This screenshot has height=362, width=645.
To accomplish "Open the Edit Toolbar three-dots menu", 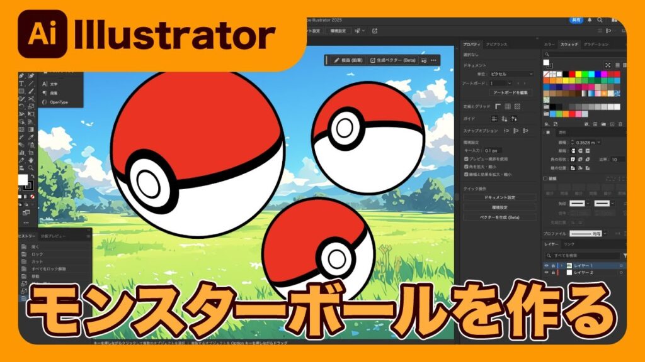I will (26, 222).
